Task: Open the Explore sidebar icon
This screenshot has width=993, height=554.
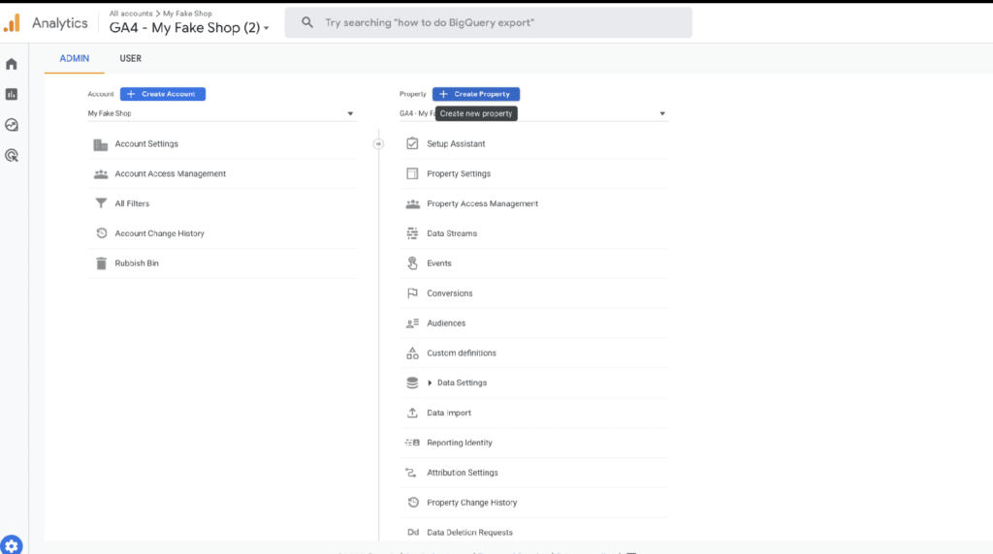Action: 12,125
